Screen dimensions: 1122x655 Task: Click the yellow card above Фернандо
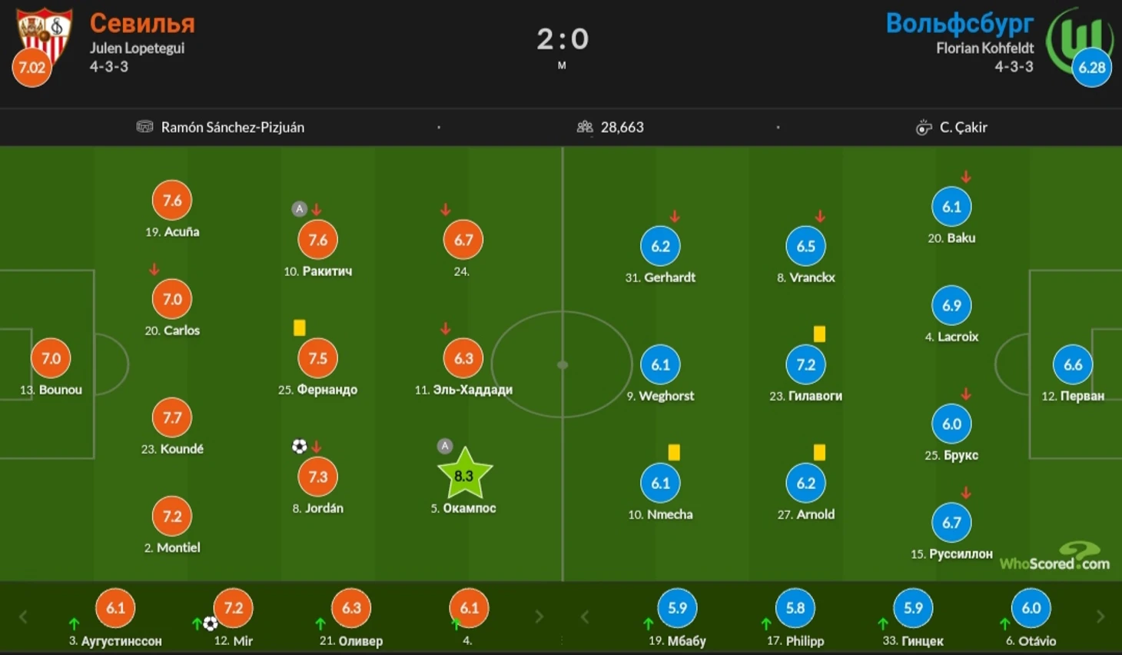300,327
